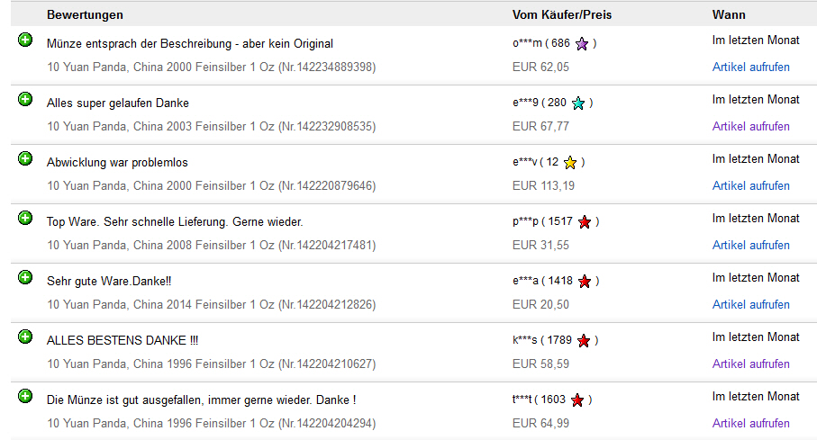Click the 'Vom Käufer/Preis' column header

pos(562,15)
